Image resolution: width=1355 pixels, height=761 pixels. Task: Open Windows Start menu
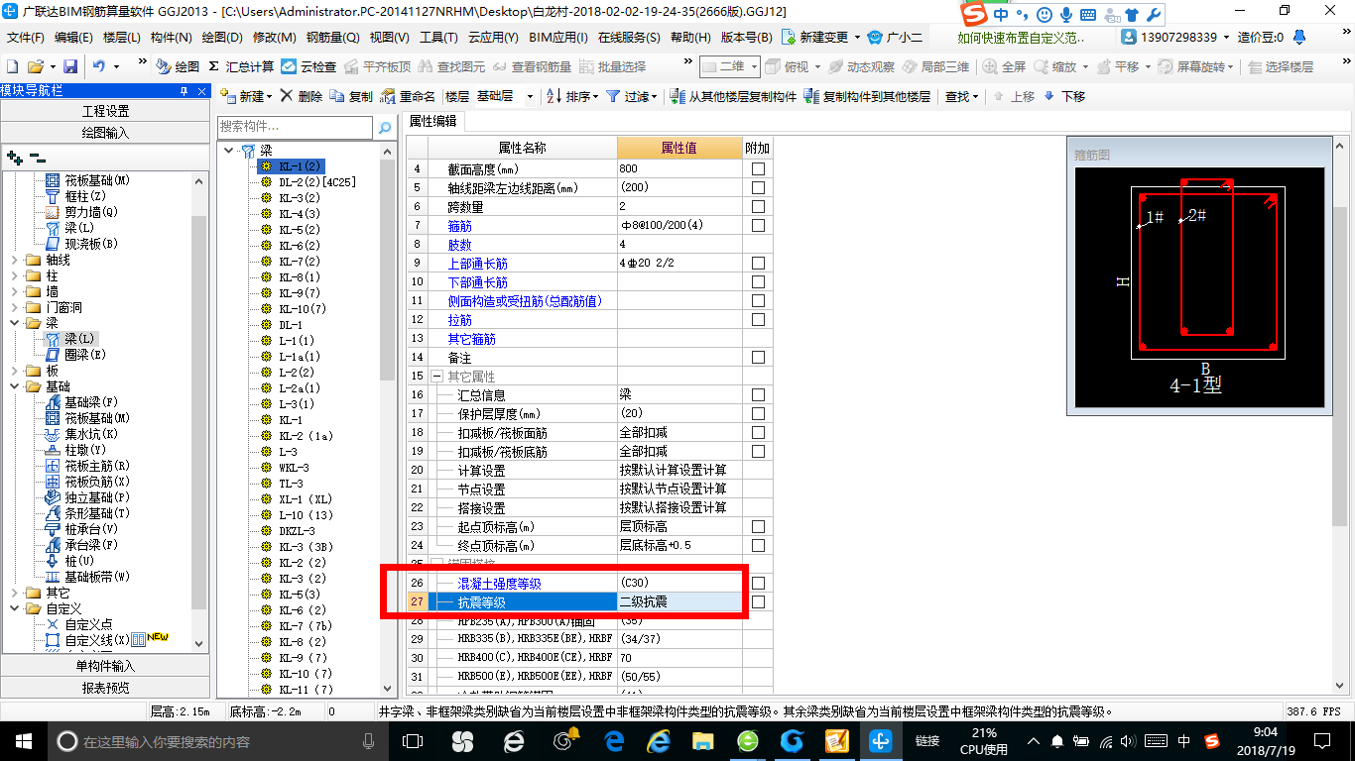[23, 740]
